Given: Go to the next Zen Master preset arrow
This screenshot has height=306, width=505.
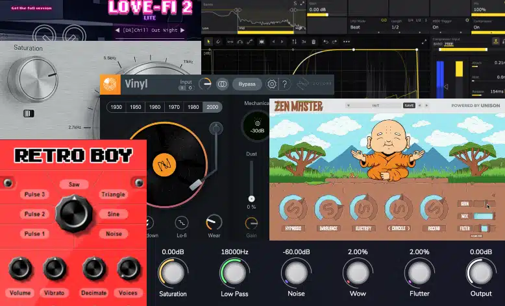Looking at the screenshot, I should click(426, 105).
